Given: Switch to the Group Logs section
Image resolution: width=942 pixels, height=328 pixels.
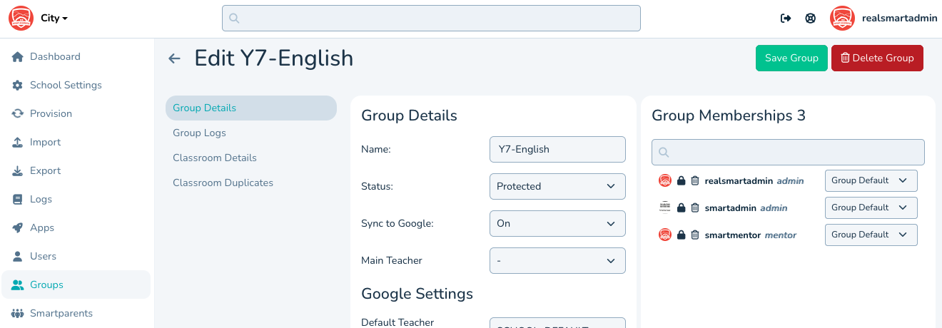Looking at the screenshot, I should pos(199,133).
